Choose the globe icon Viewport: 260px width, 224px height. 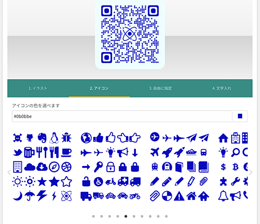(x=86, y=138)
